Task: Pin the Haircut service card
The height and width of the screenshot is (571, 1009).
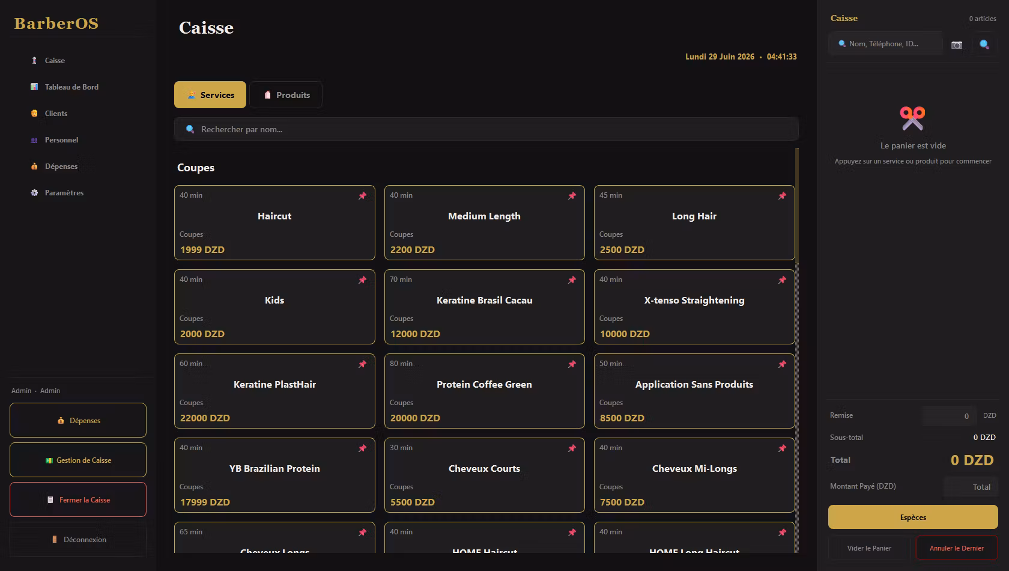Action: [x=362, y=196]
